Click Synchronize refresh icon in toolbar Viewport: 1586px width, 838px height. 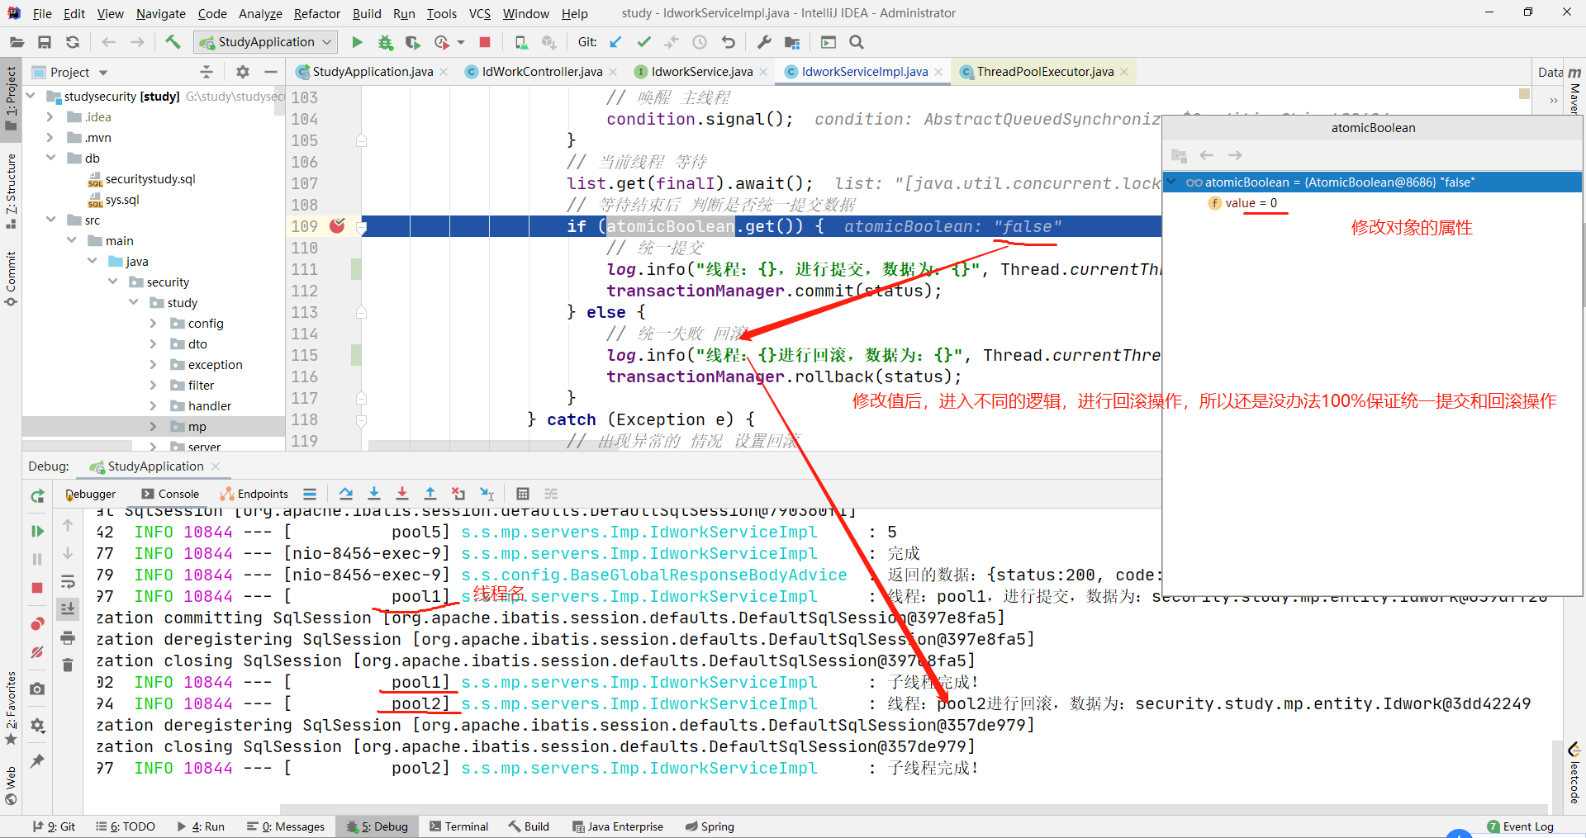[x=73, y=42]
